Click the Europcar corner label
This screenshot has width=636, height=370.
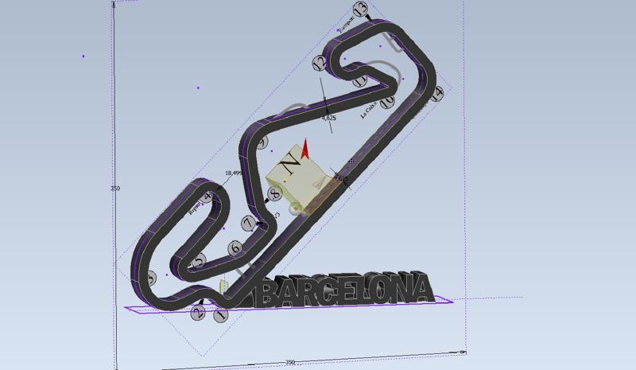(346, 24)
